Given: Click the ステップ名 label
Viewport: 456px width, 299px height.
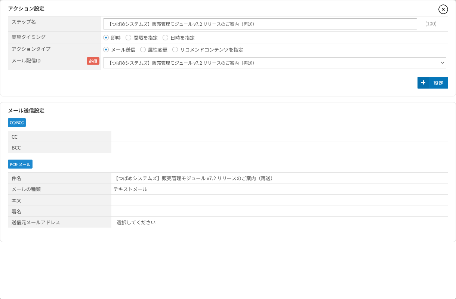Looking at the screenshot, I should (x=24, y=22).
